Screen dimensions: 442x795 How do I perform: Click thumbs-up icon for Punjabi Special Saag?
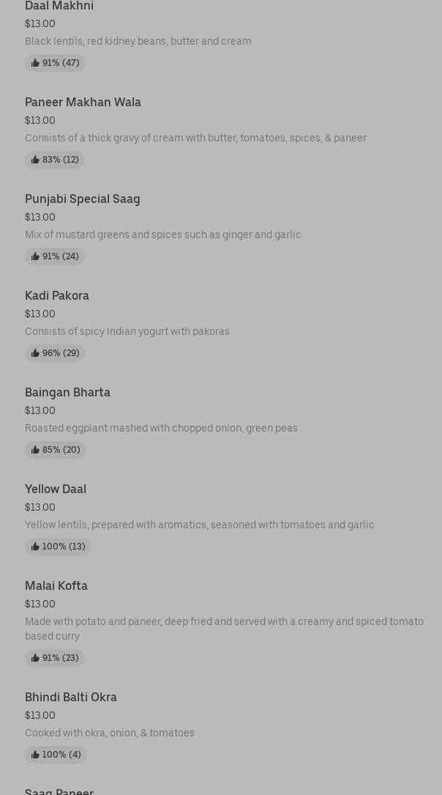pyautogui.click(x=35, y=256)
